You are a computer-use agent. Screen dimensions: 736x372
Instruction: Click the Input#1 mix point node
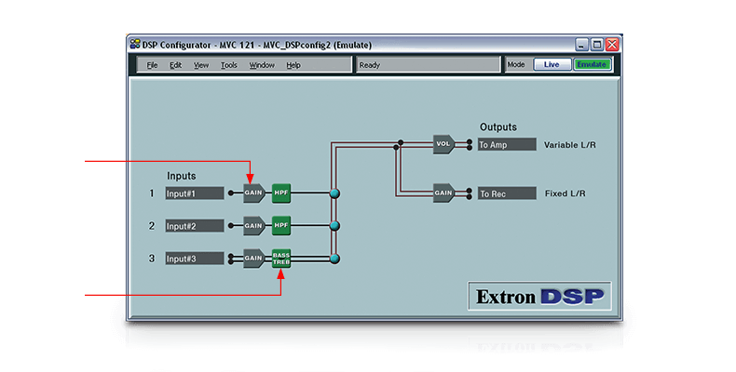pos(334,193)
